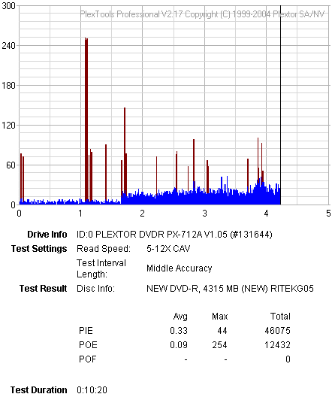
Task: Click the POF row label
Action: [88, 359]
